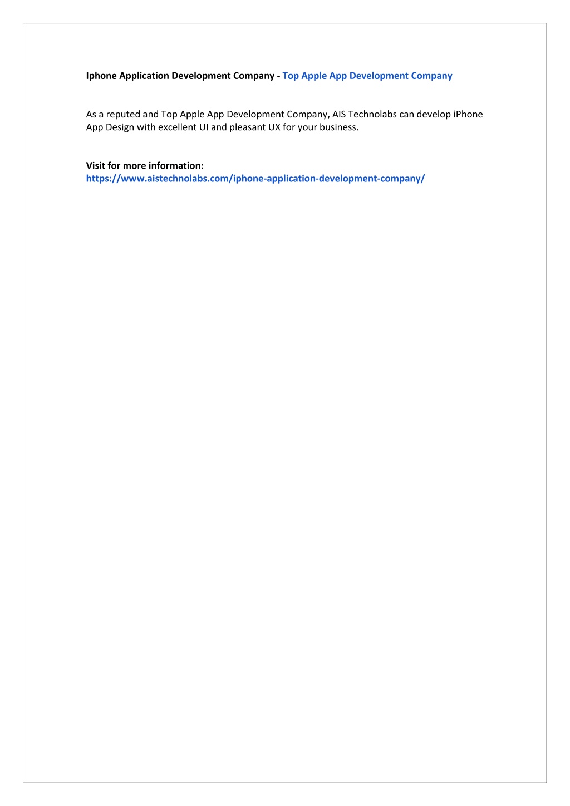
Task: Click the word 'Apple' in the body paragraph
Action: click(x=192, y=115)
